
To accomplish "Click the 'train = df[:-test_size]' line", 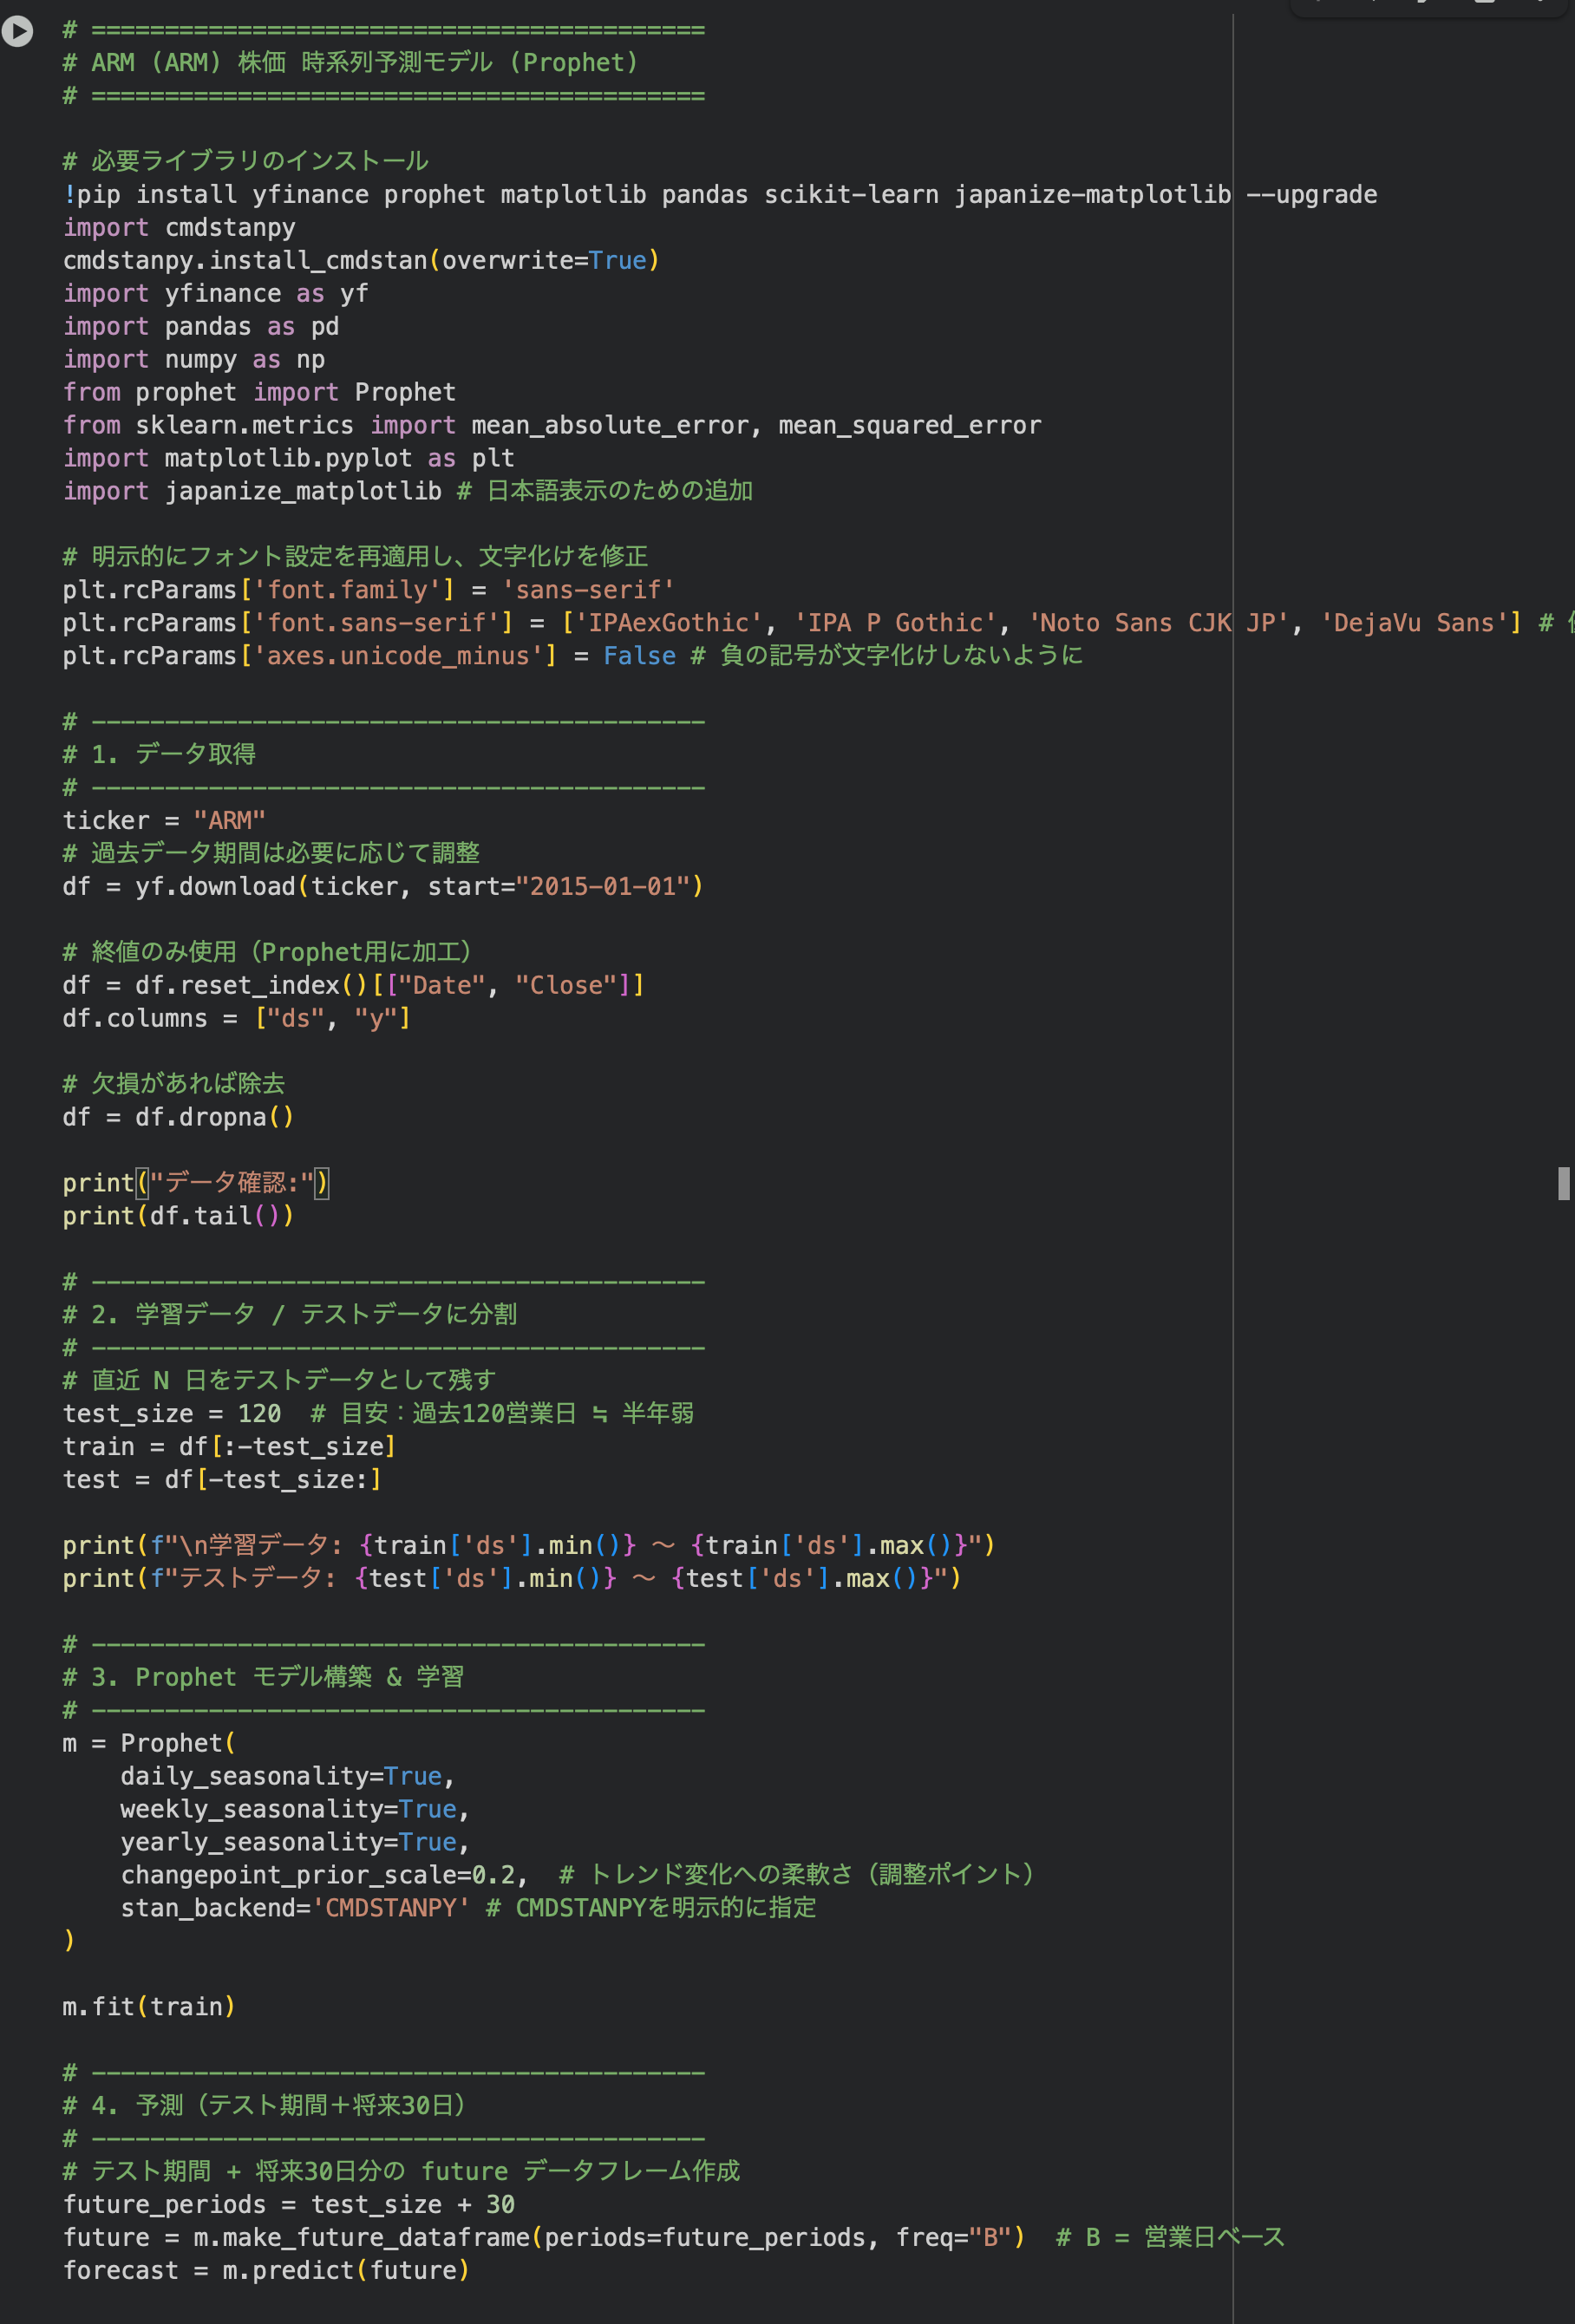I will (x=230, y=1447).
